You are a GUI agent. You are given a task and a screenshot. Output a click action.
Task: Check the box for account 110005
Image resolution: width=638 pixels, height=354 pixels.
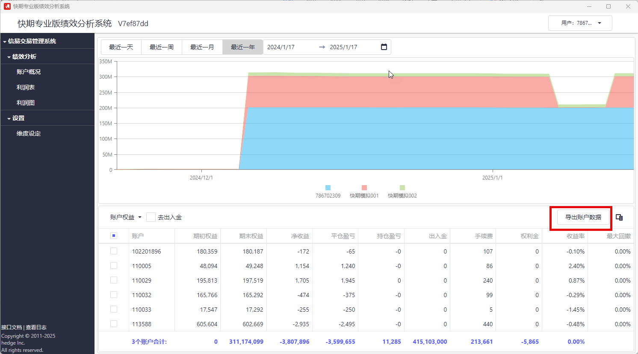click(114, 265)
